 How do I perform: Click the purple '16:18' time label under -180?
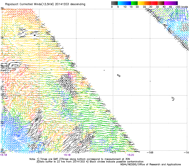[x=4, y=155]
